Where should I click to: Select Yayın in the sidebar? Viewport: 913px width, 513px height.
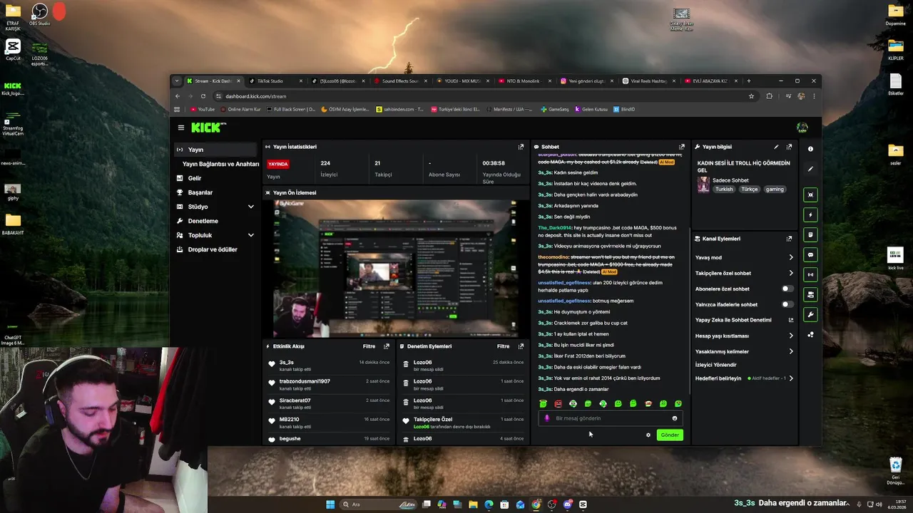pyautogui.click(x=215, y=150)
